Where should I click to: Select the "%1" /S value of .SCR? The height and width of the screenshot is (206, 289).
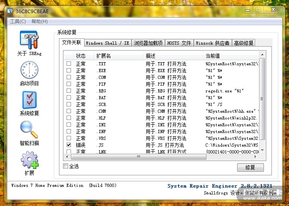(214, 104)
